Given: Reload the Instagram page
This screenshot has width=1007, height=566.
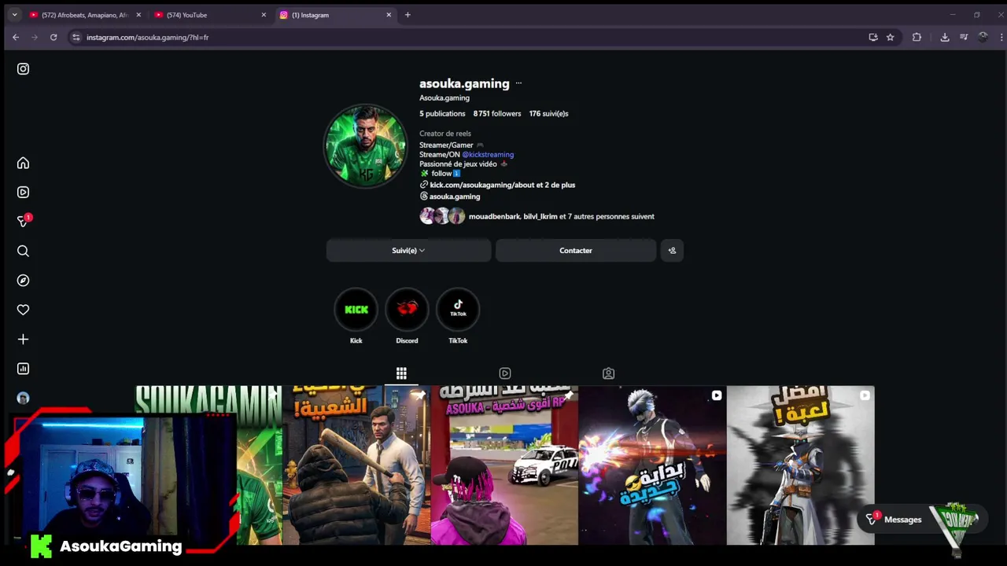Looking at the screenshot, I should pyautogui.click(x=53, y=37).
